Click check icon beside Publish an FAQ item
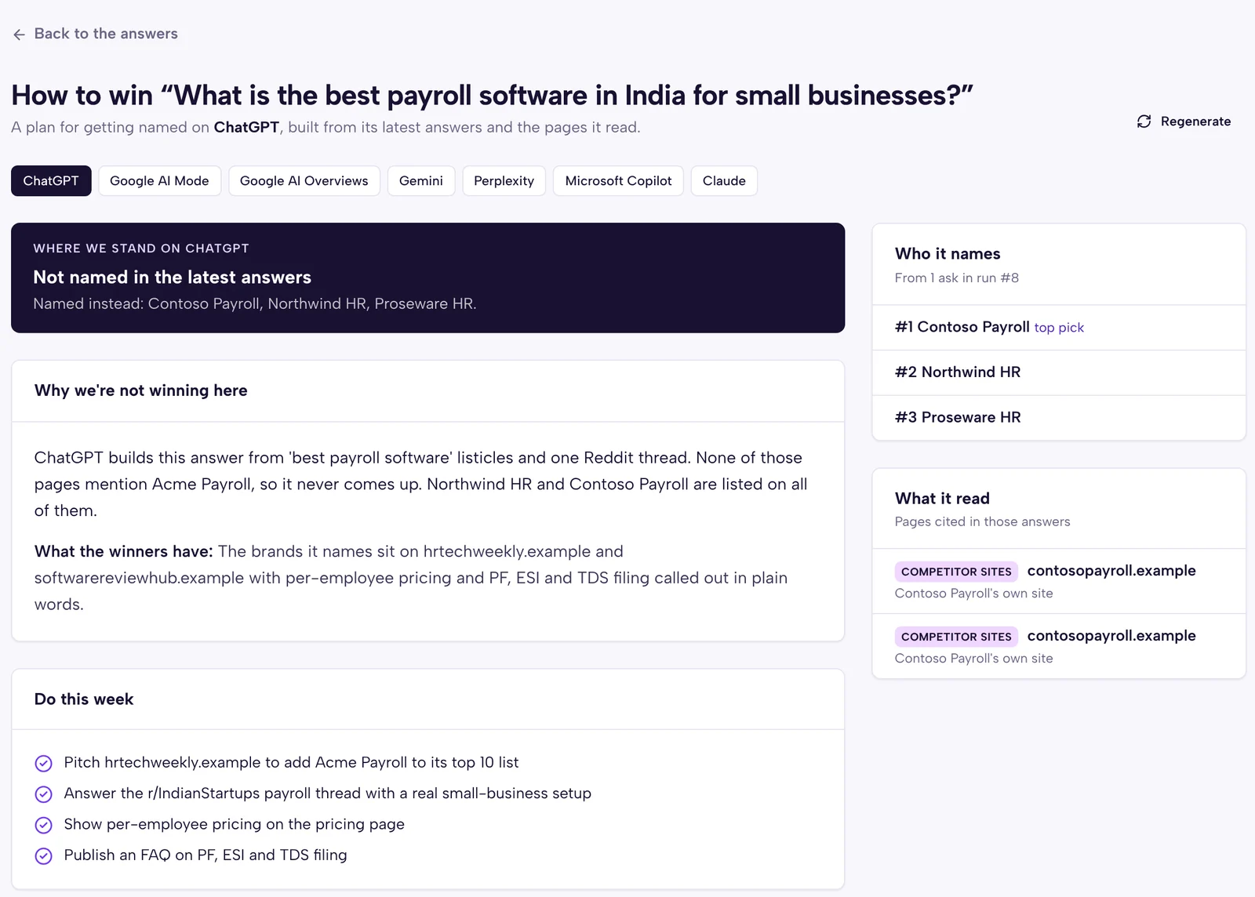The image size is (1255, 897). [44, 855]
